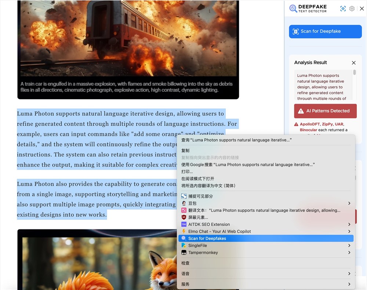The width and height of the screenshot is (367, 290).
Task: Select Scan for Deepfakes in the context menu
Action: 266,238
